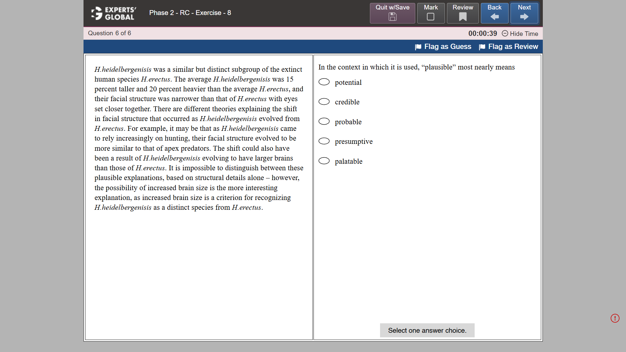
Task: Select the answer choice 'probable'
Action: click(x=324, y=121)
